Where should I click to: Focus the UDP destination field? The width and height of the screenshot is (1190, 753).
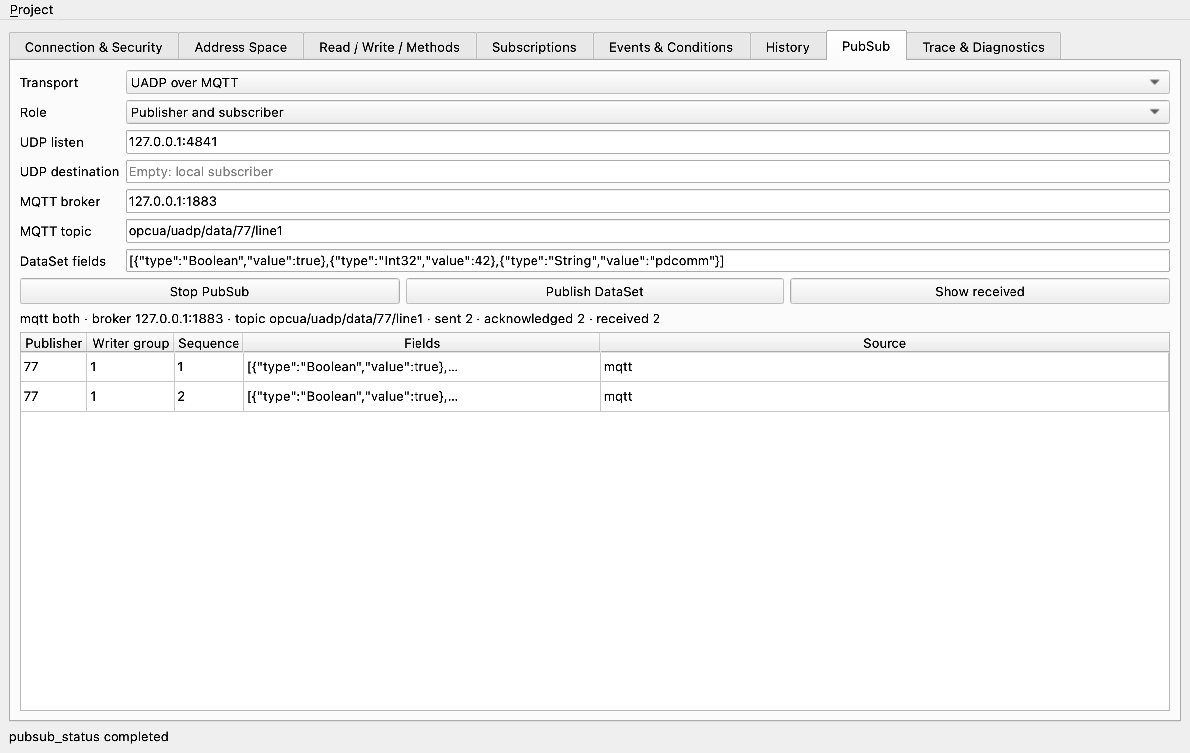(648, 171)
